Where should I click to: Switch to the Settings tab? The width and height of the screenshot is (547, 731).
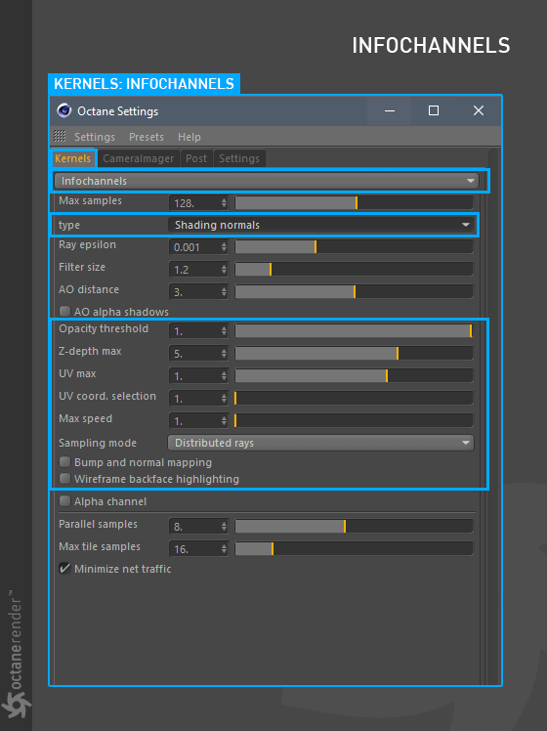pyautogui.click(x=239, y=158)
